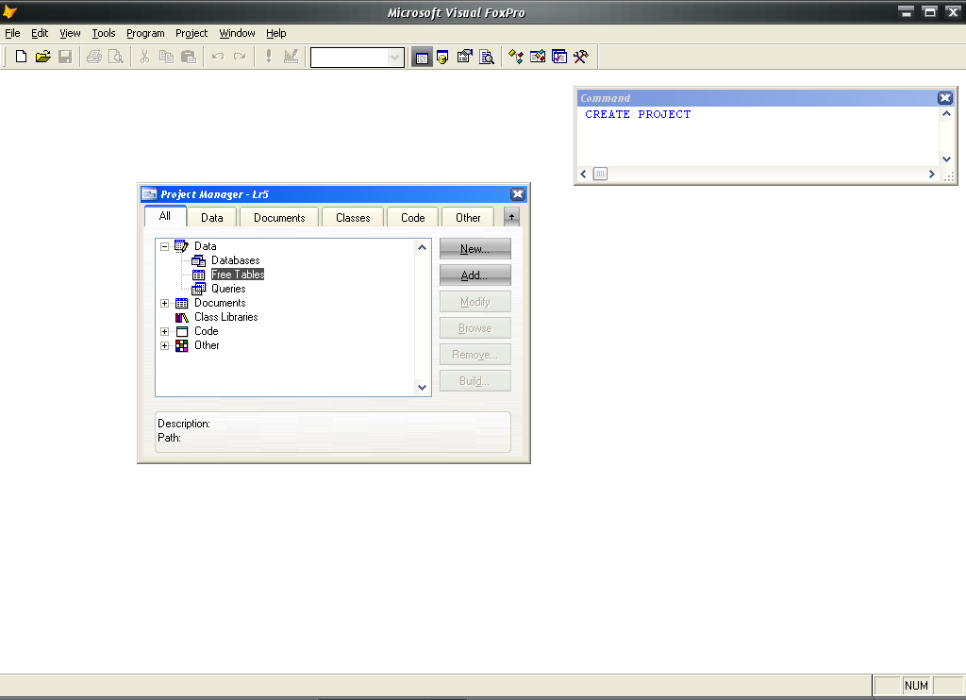
Task: Switch to the Documents tab
Action: [279, 218]
